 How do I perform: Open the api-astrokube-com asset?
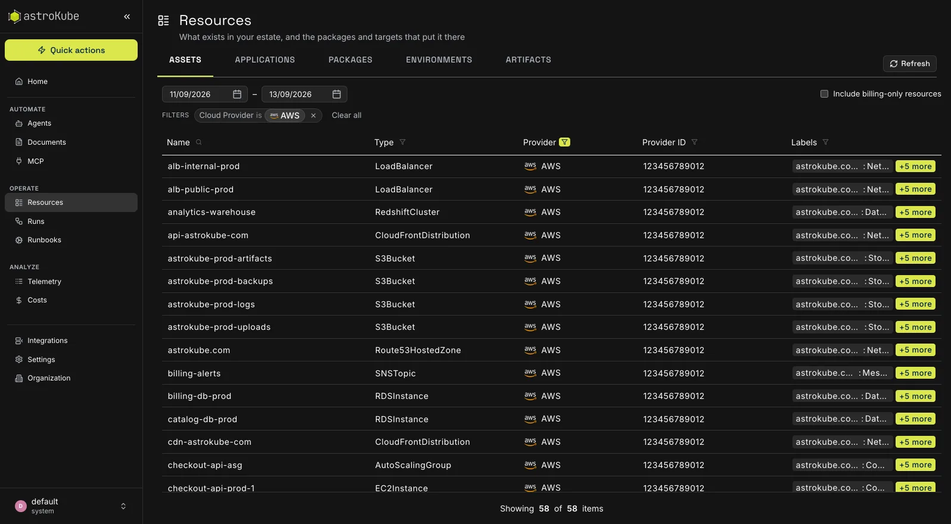(208, 235)
